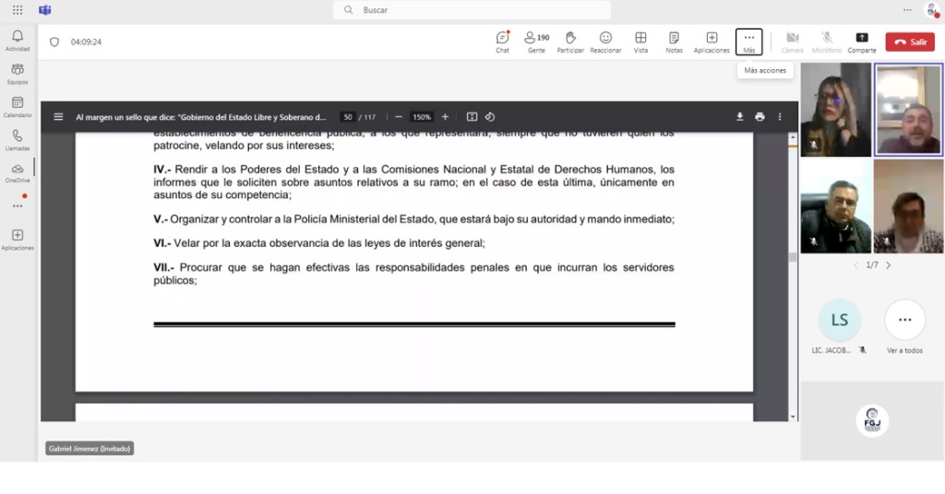Raise hand with Participar icon
The image size is (945, 494).
570,42
